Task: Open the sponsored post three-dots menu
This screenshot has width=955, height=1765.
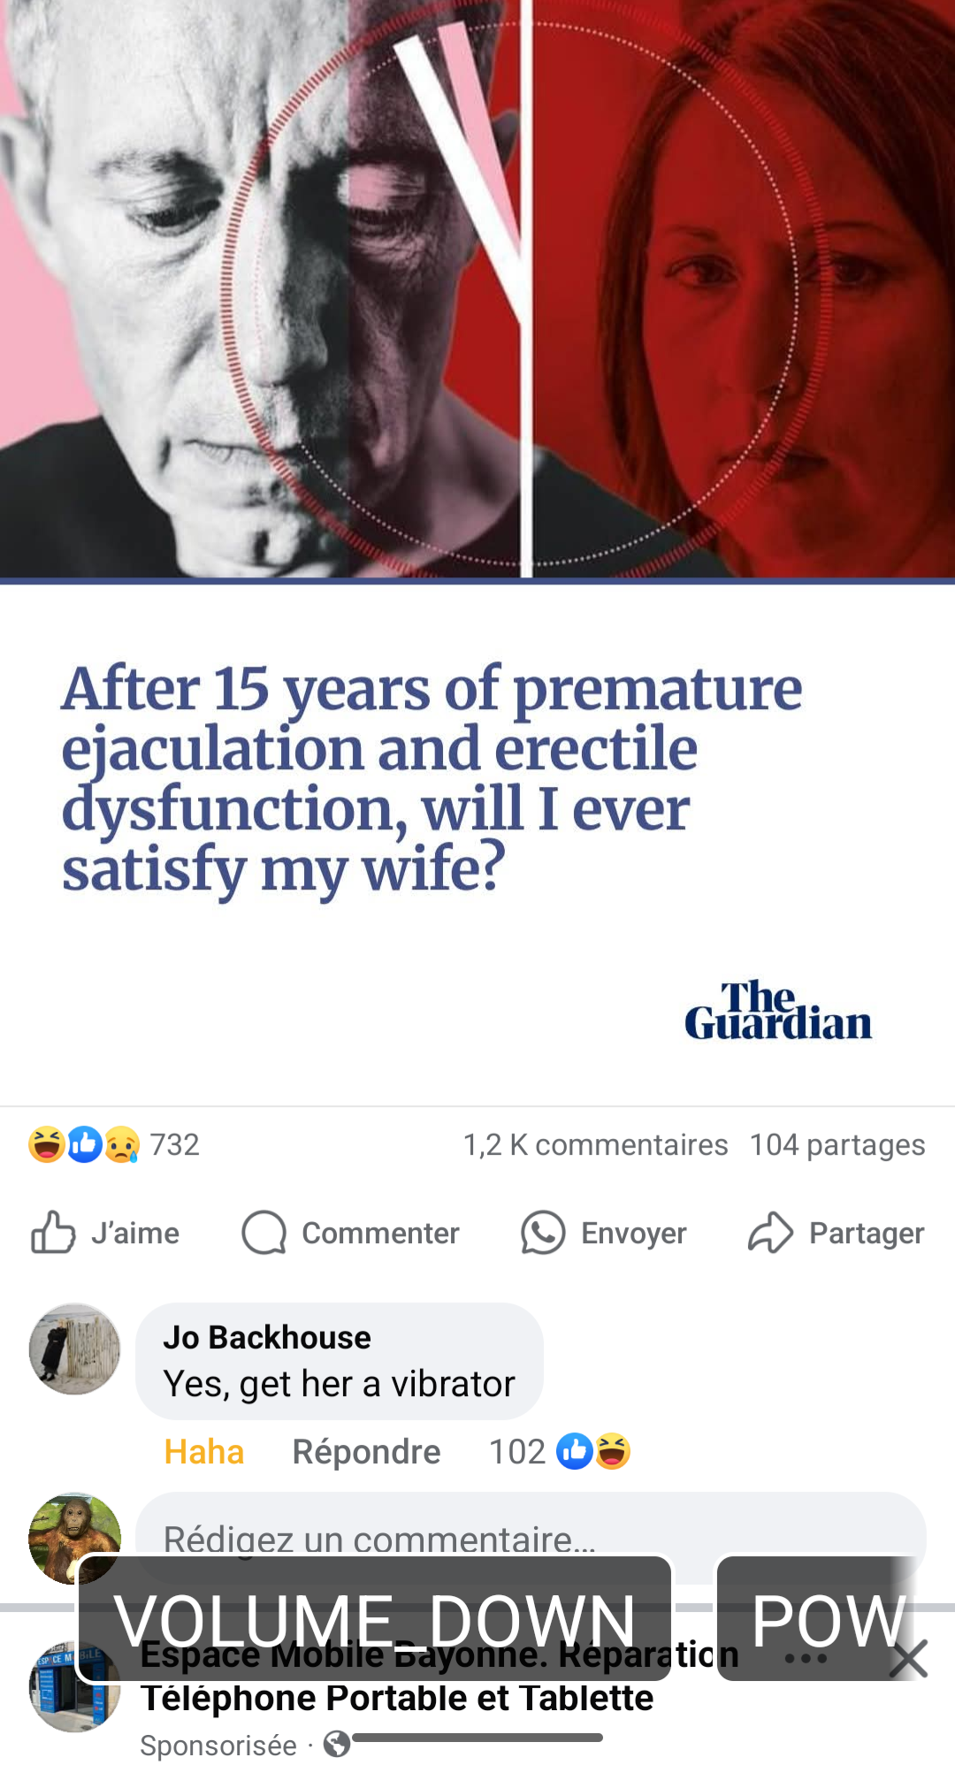Action: [x=806, y=1658]
